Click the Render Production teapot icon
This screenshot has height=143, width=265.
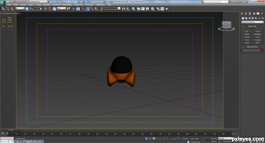click(167, 9)
